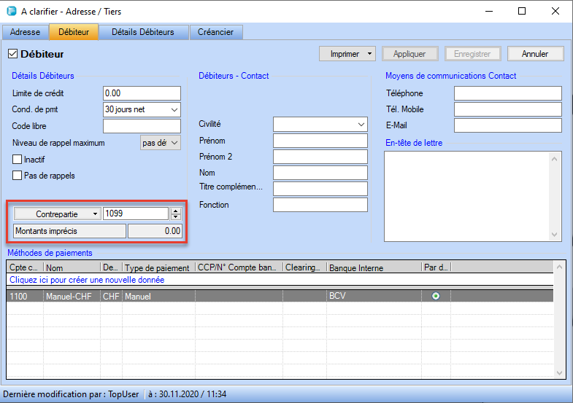573x403 pixels.
Task: Switch to the Créancier tab
Action: point(216,32)
